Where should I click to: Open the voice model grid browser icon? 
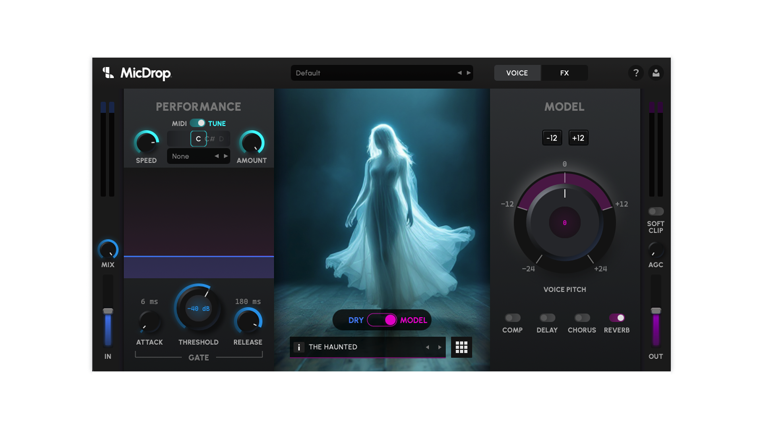pos(461,347)
